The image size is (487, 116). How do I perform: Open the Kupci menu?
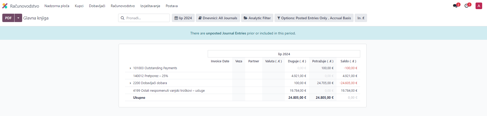79,6
